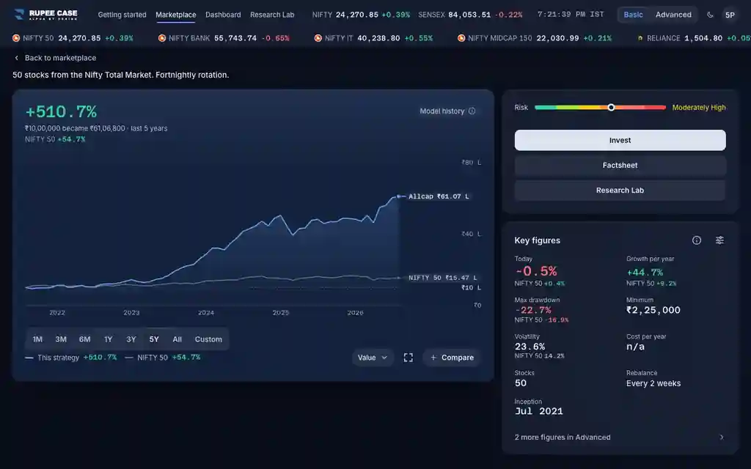
Task: Select the 3Y time range
Action: 131,339
